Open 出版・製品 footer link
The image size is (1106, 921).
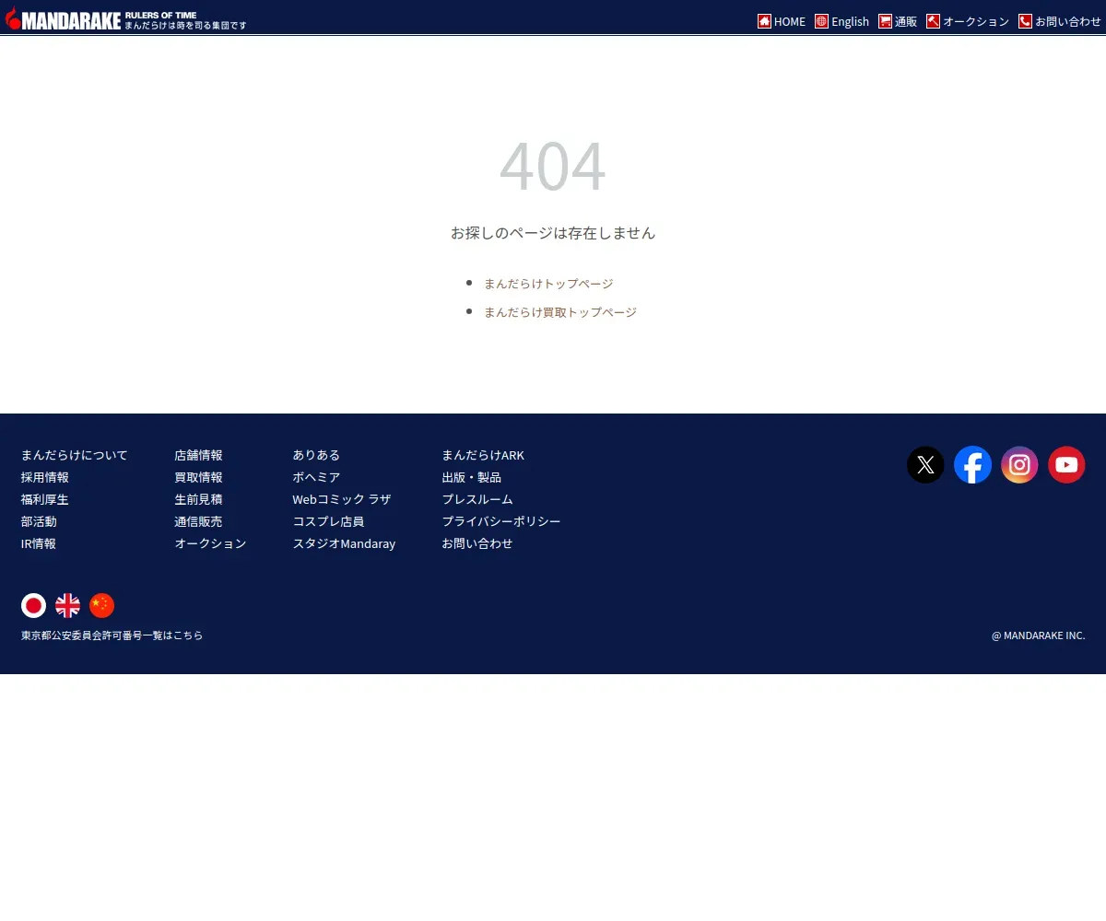point(471,477)
